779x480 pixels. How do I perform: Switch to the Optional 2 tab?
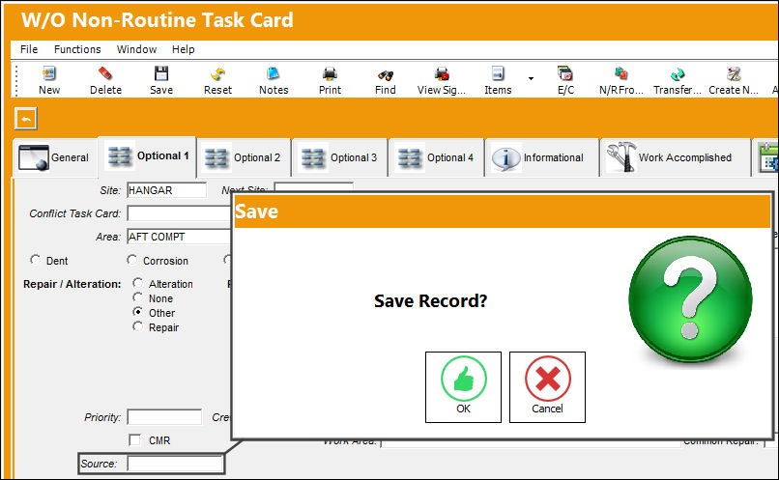tap(244, 157)
